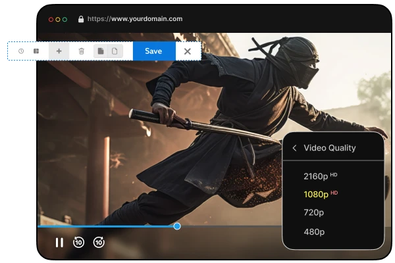Save changes with the blue Save button

click(x=154, y=51)
